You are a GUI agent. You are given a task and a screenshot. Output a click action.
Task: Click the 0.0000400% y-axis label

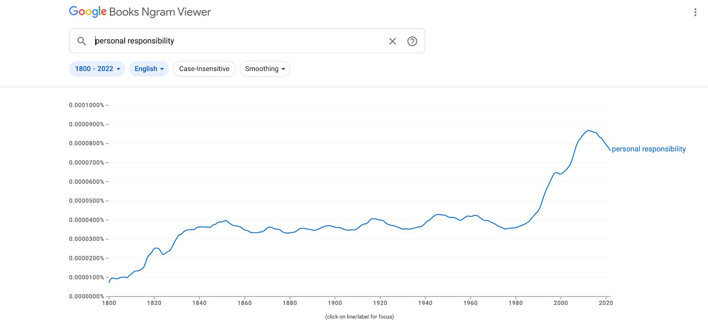pyautogui.click(x=87, y=220)
